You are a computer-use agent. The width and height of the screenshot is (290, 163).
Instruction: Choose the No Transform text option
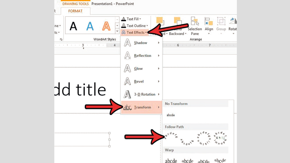171,115
